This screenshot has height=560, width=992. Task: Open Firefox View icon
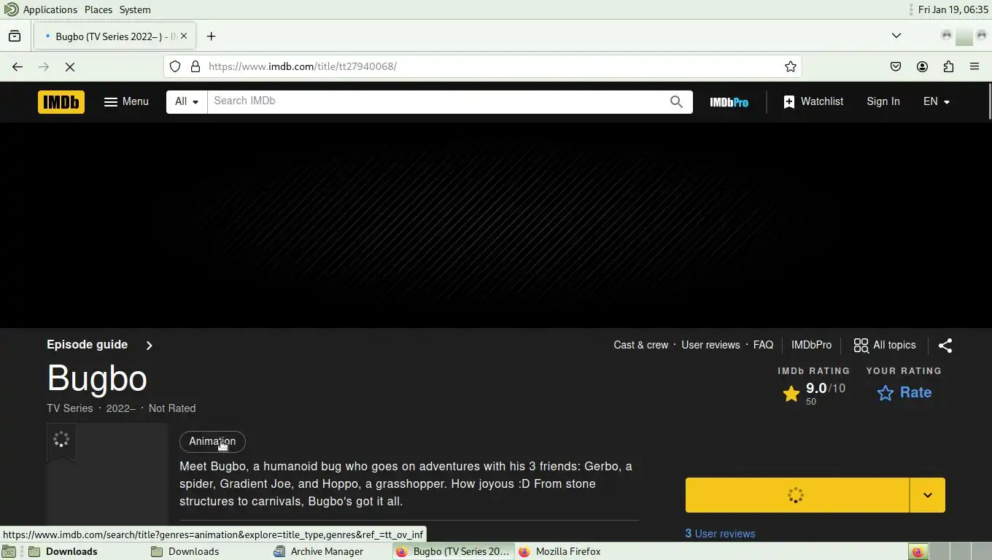[x=15, y=36]
